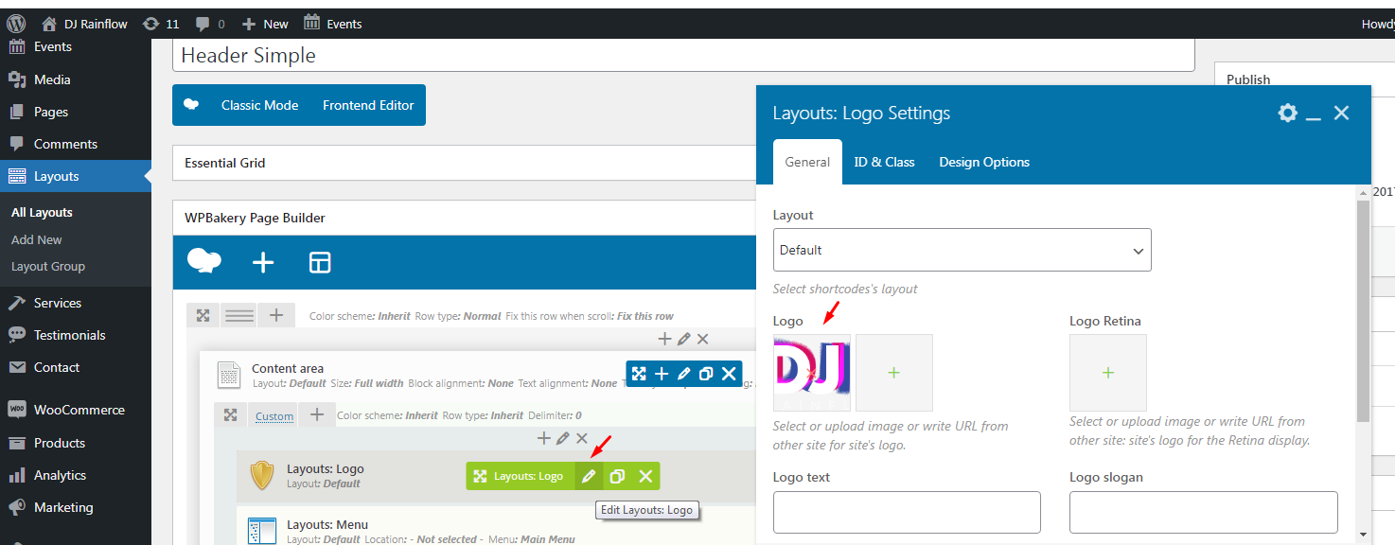
Task: Click move handle of top row
Action: (x=203, y=315)
